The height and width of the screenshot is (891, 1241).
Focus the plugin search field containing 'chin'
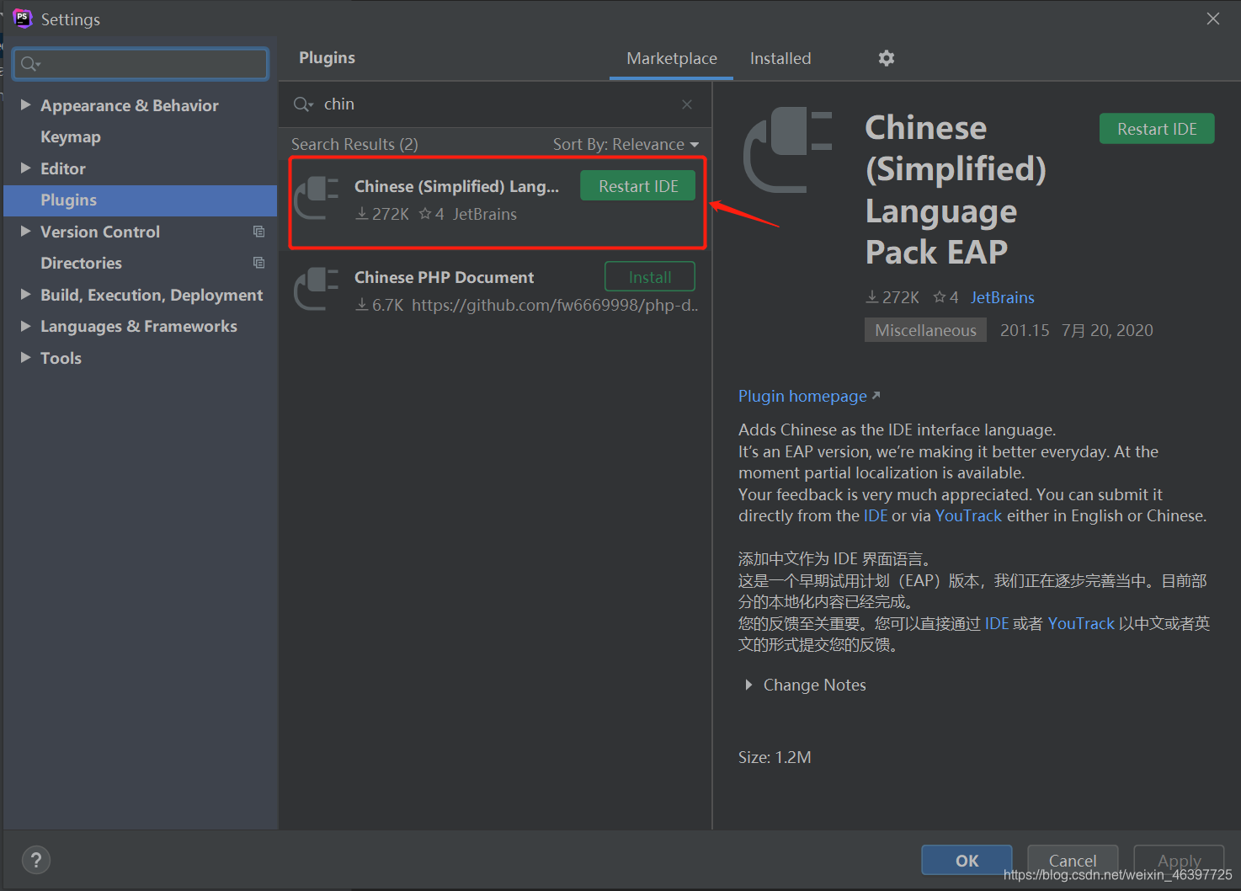click(497, 104)
